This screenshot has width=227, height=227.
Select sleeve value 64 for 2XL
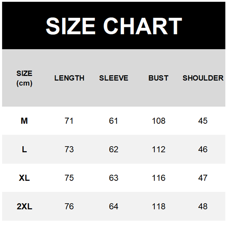113,207
